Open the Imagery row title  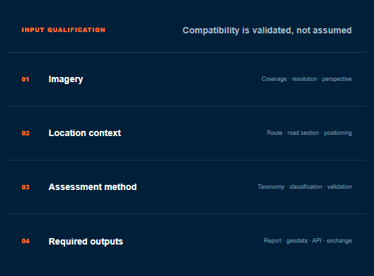coord(66,79)
